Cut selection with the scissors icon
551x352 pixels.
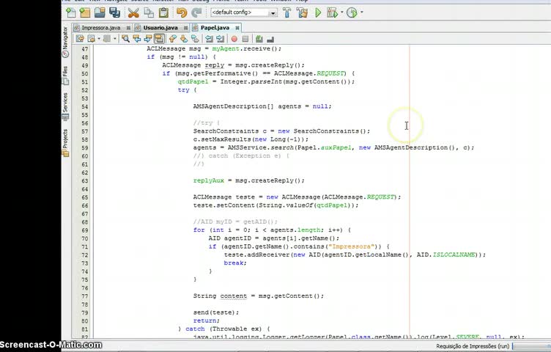[x=133, y=12]
